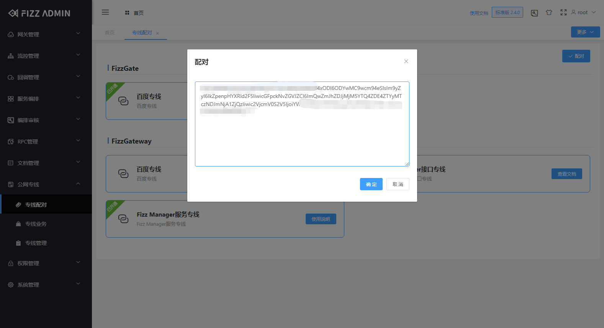Click the RPC管理 icon in sidebar
The height and width of the screenshot is (328, 604).
click(11, 142)
